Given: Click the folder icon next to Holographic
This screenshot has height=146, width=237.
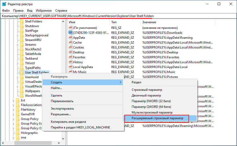Looking at the screenshot, I should point(18,133).
